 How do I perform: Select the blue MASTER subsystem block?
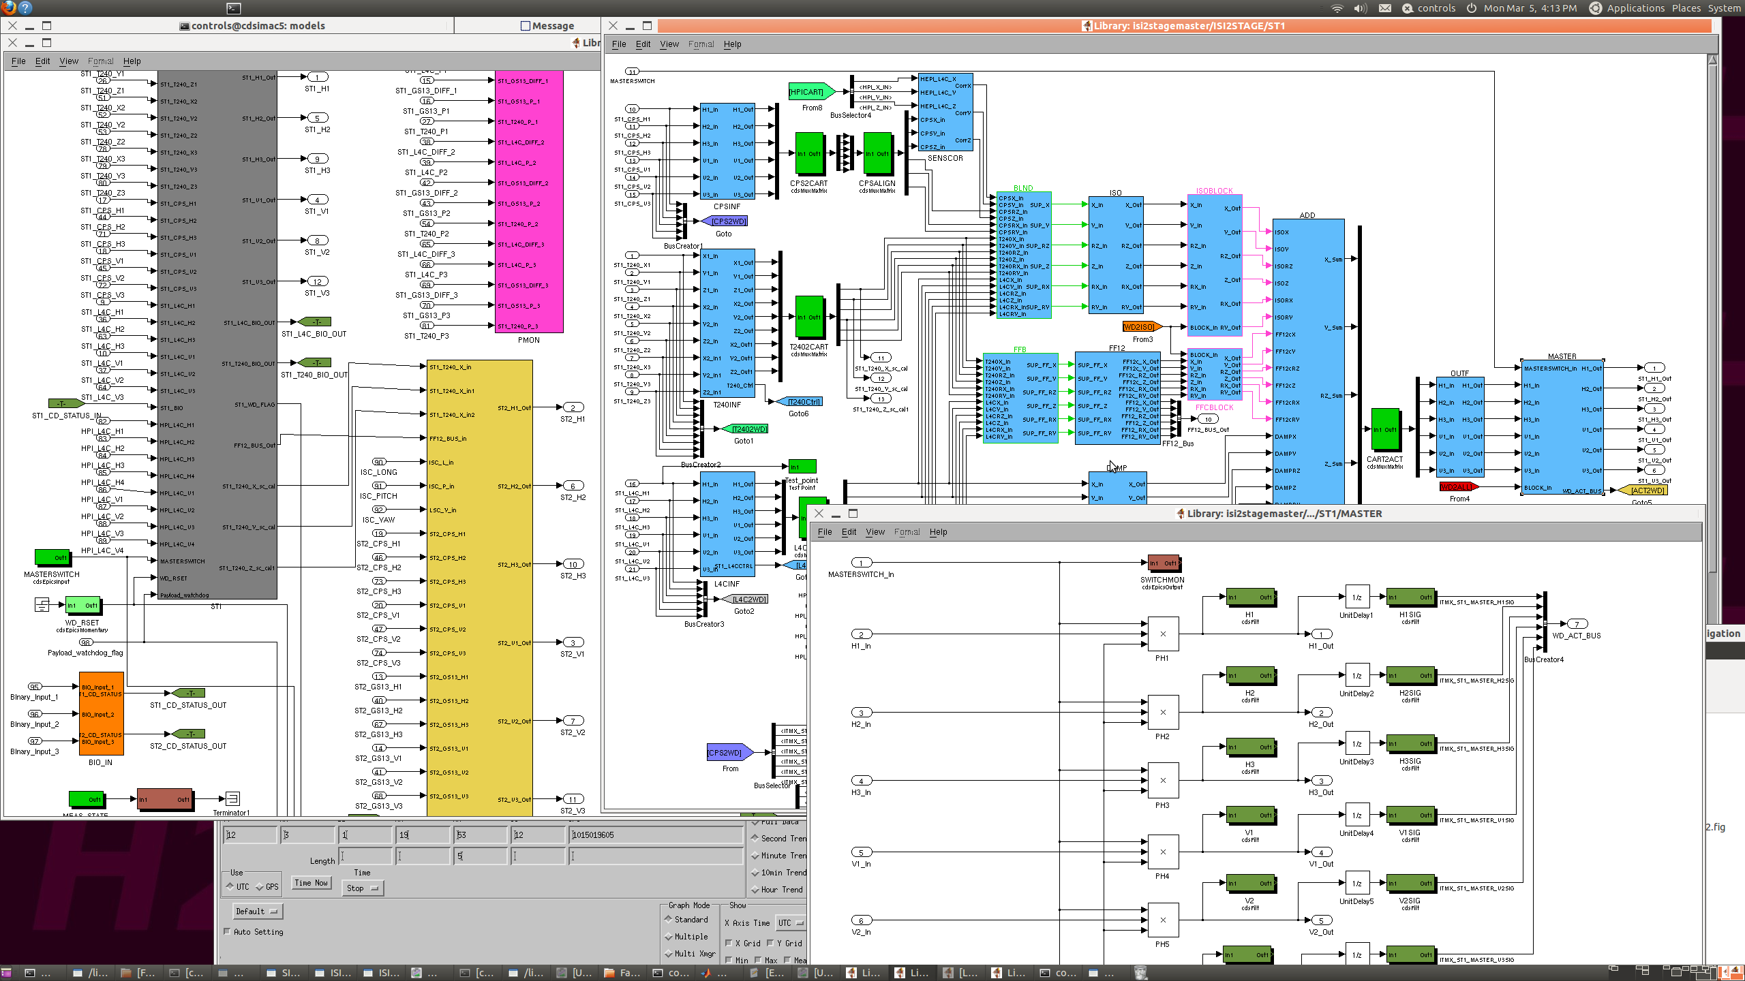pyautogui.click(x=1563, y=428)
